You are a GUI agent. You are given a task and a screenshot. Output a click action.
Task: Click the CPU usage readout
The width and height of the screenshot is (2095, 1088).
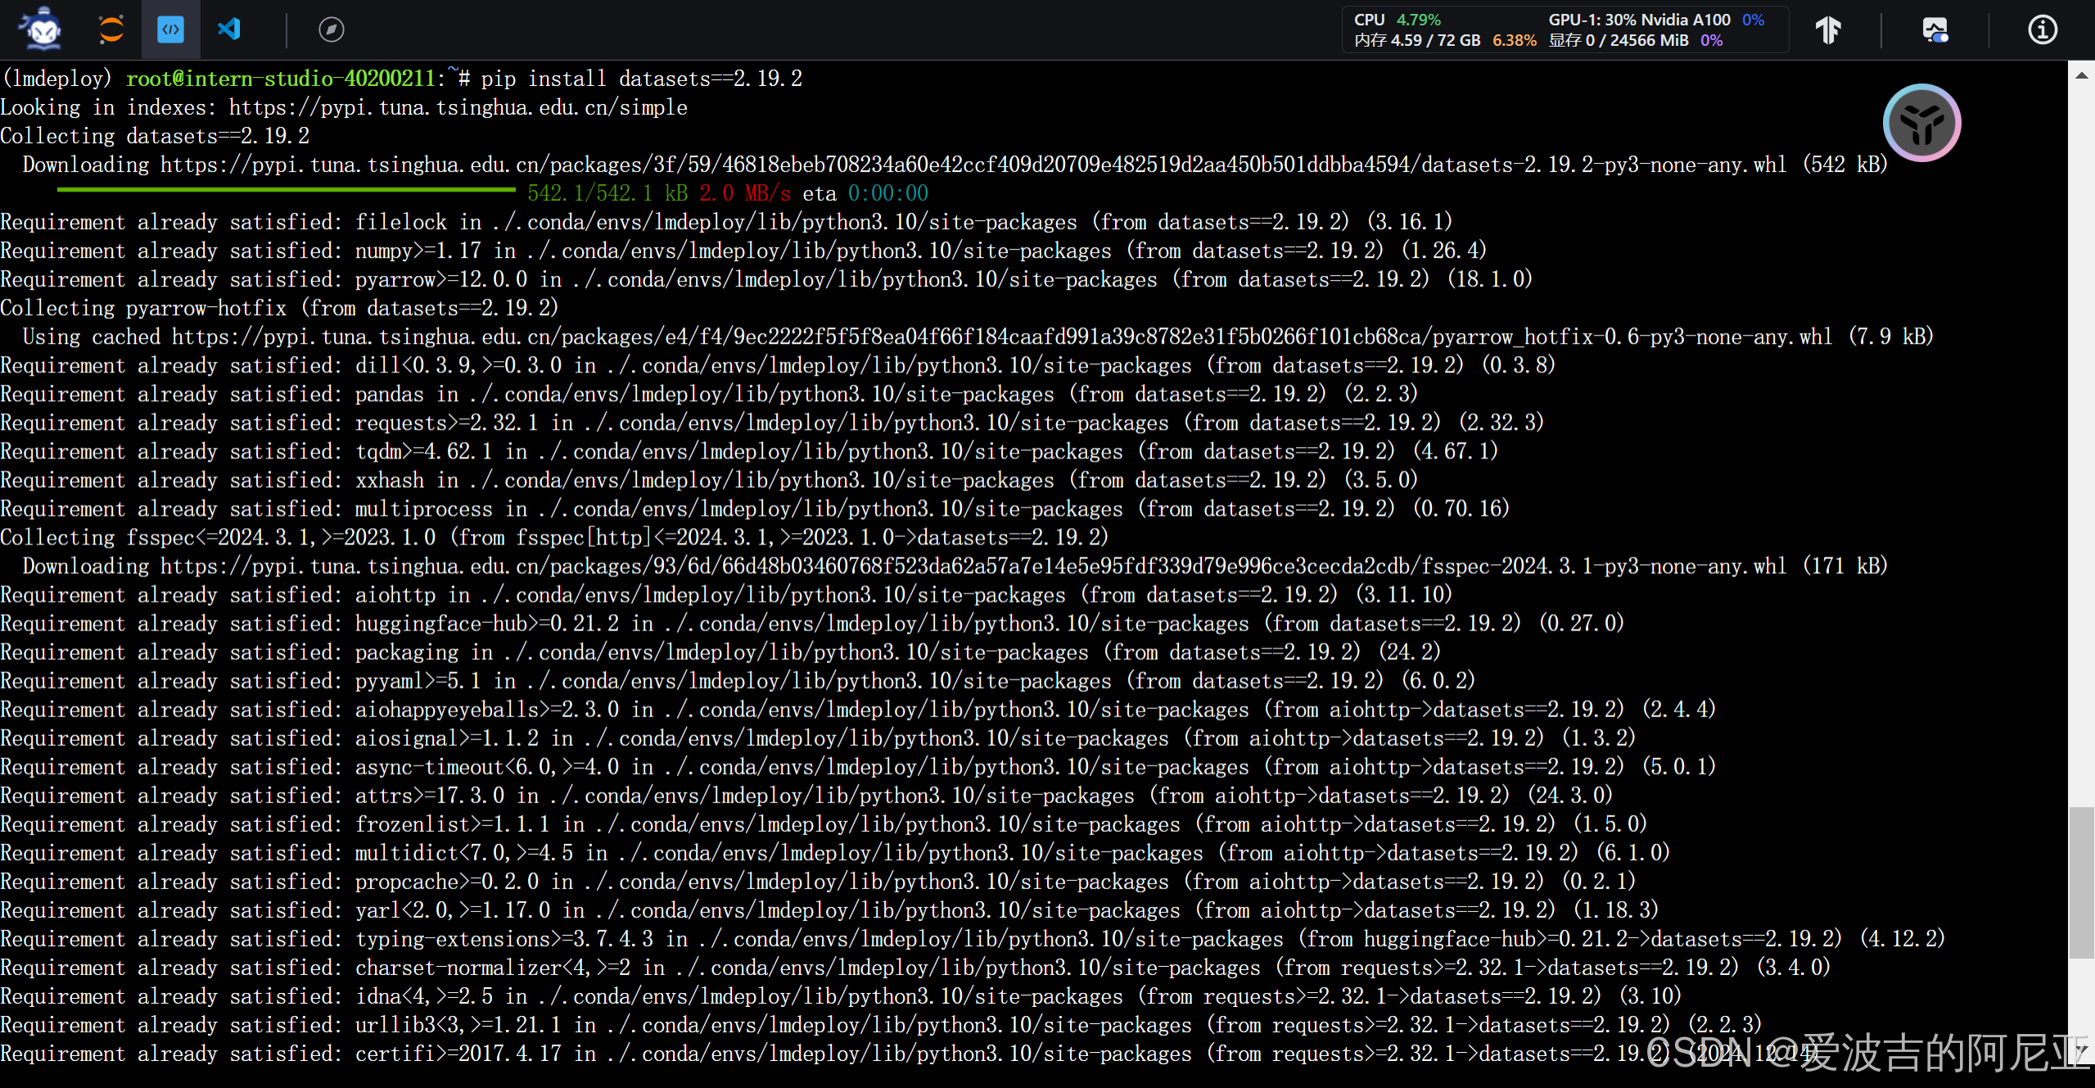click(x=1397, y=20)
